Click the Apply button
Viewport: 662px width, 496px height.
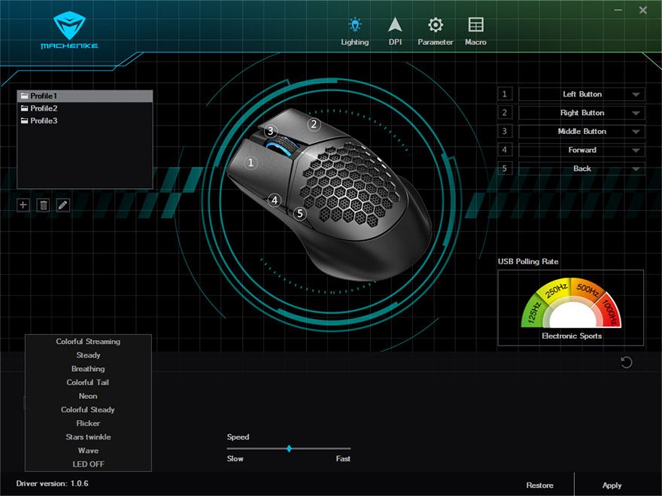coord(612,485)
